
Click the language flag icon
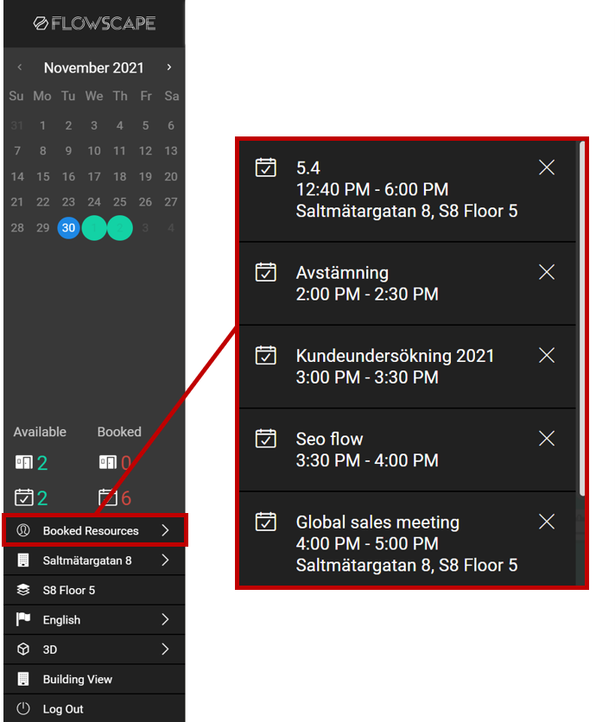[23, 619]
